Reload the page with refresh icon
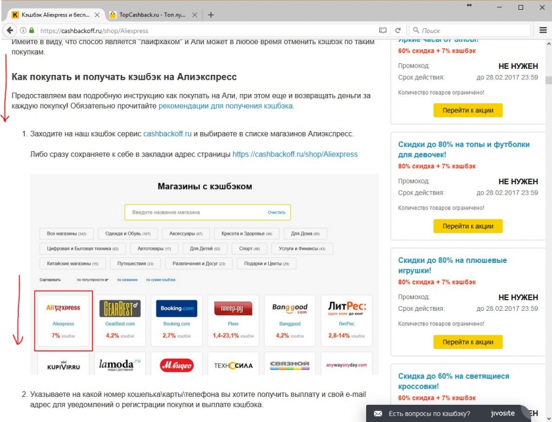The height and width of the screenshot is (422, 552). [x=398, y=31]
